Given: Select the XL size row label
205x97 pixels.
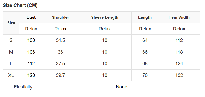Looking at the screenshot, I should 11,75.
